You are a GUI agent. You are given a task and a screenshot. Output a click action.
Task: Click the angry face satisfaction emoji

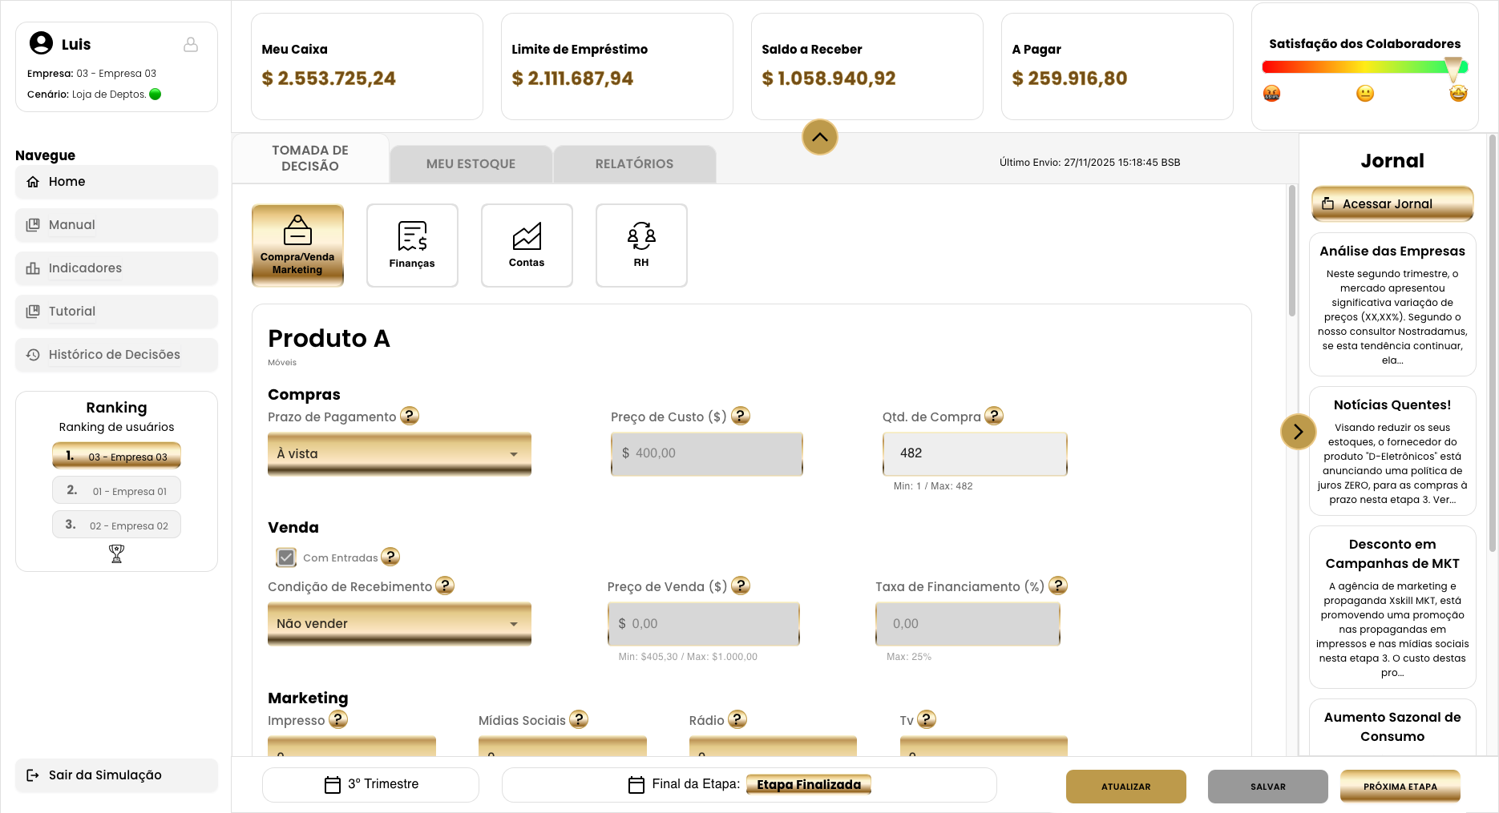[x=1271, y=94]
